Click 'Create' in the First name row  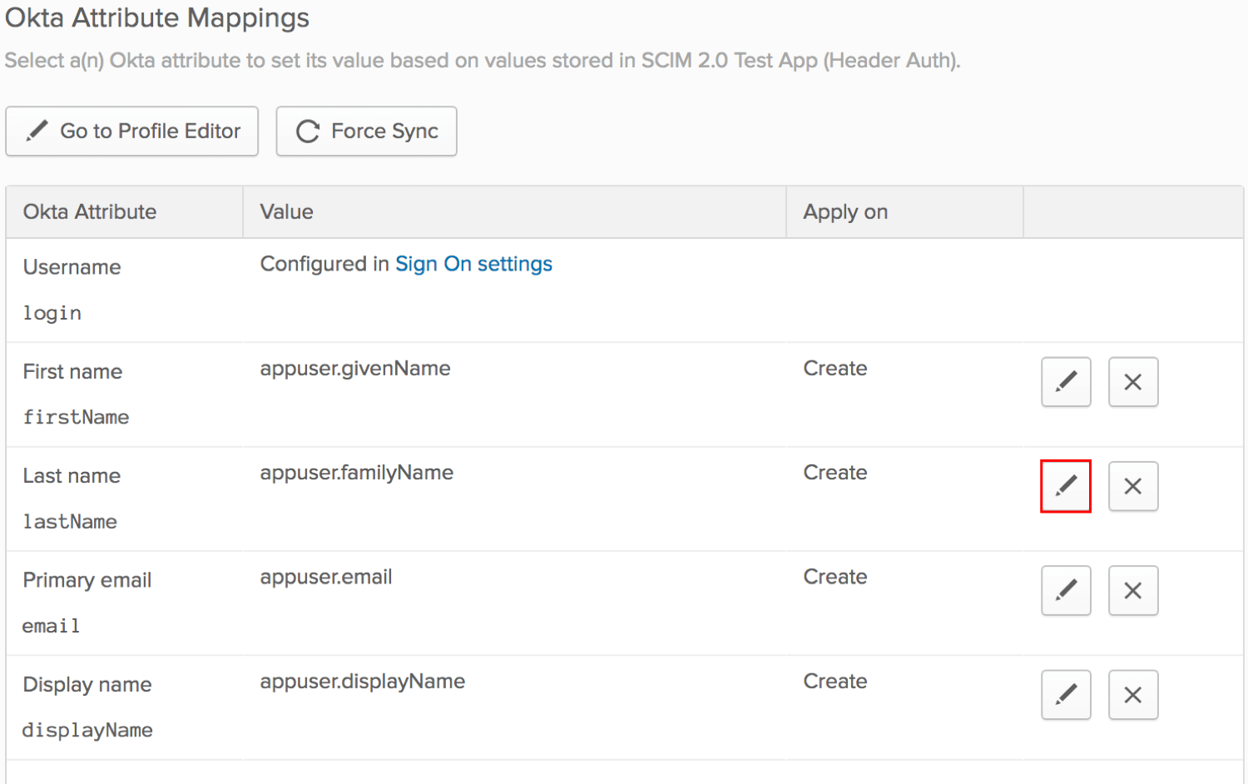point(835,369)
